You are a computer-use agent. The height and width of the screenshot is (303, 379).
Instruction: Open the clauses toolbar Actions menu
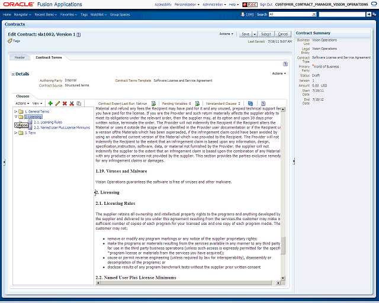tap(23, 104)
